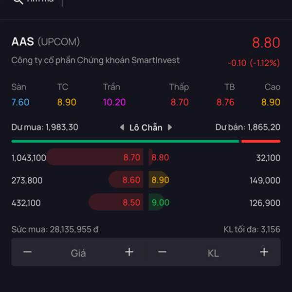Viewport: 292px width, 292px height.
Task: Select floor price 7.60 under Sàn
Action: tap(20, 102)
